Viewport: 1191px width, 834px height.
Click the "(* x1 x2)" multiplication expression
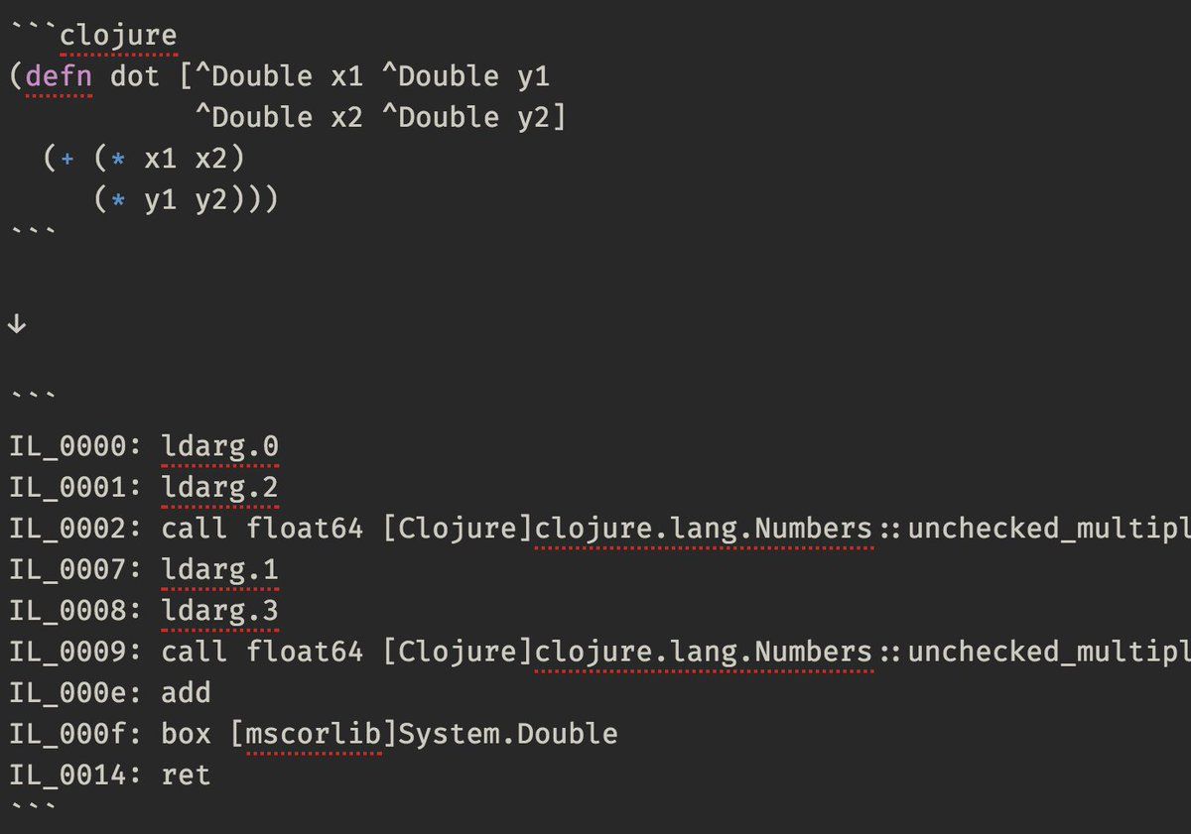(x=169, y=159)
